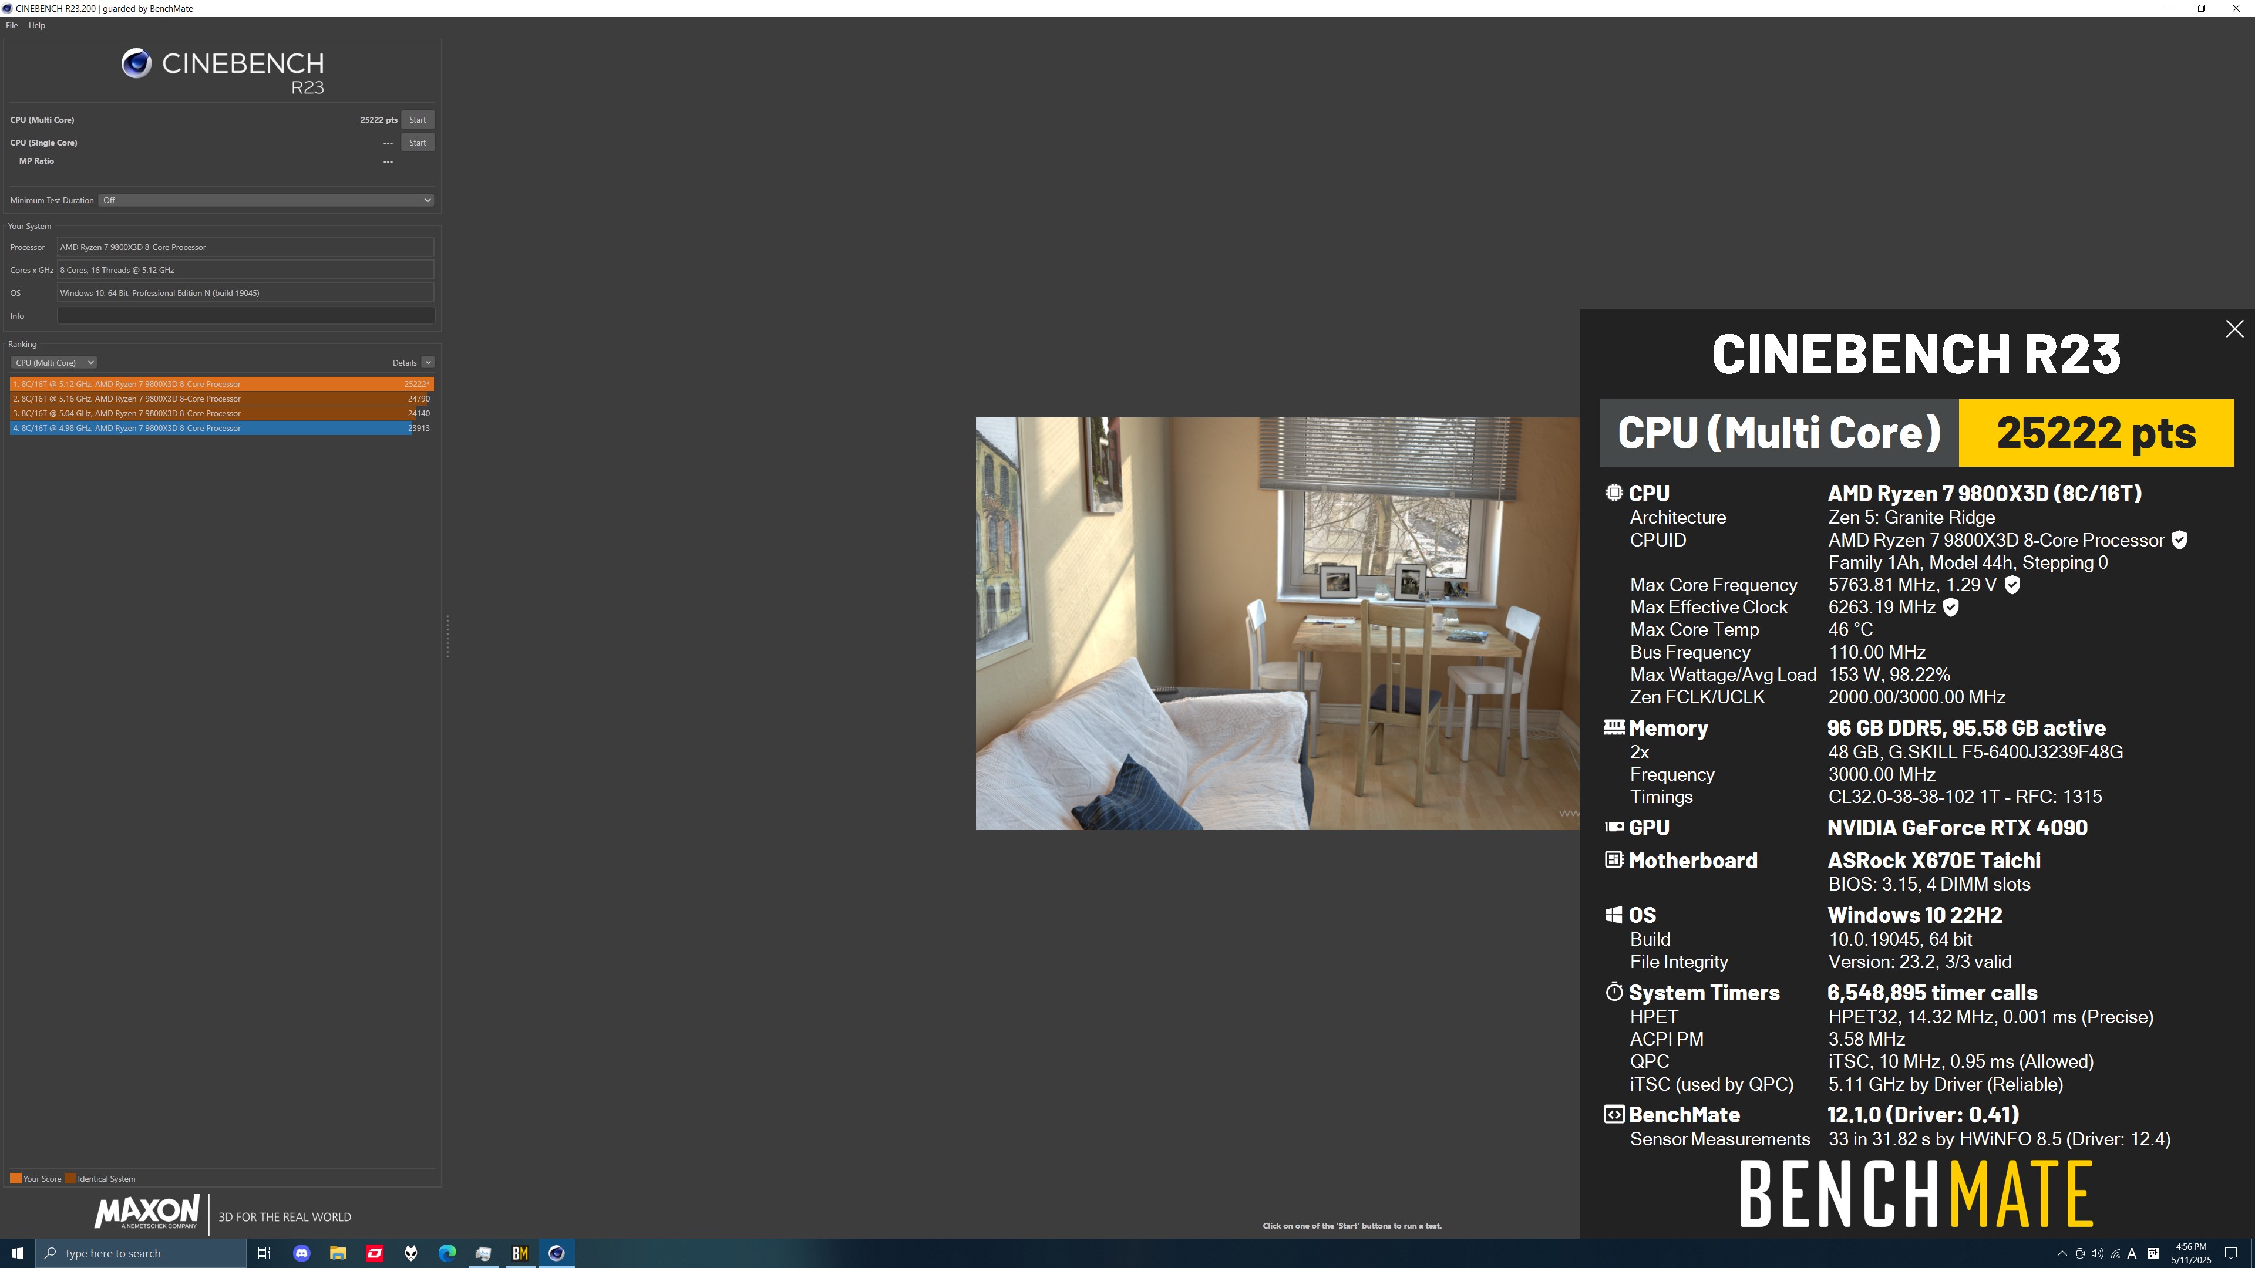2255x1268 pixels.
Task: Open the red app on the taskbar
Action: click(374, 1253)
